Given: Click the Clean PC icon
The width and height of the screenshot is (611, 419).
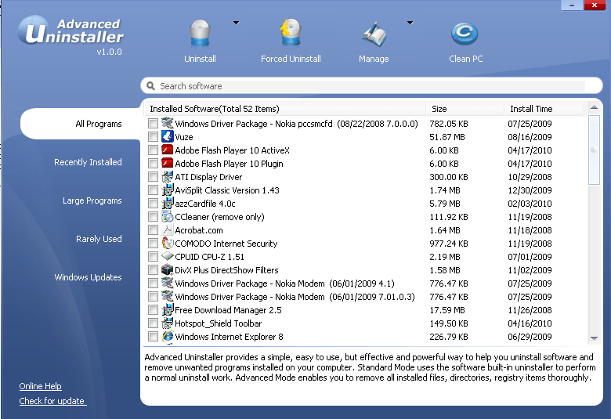Looking at the screenshot, I should coord(465,34).
